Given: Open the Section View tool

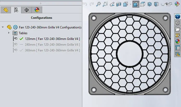Looking at the screenshot, I should [118, 4].
